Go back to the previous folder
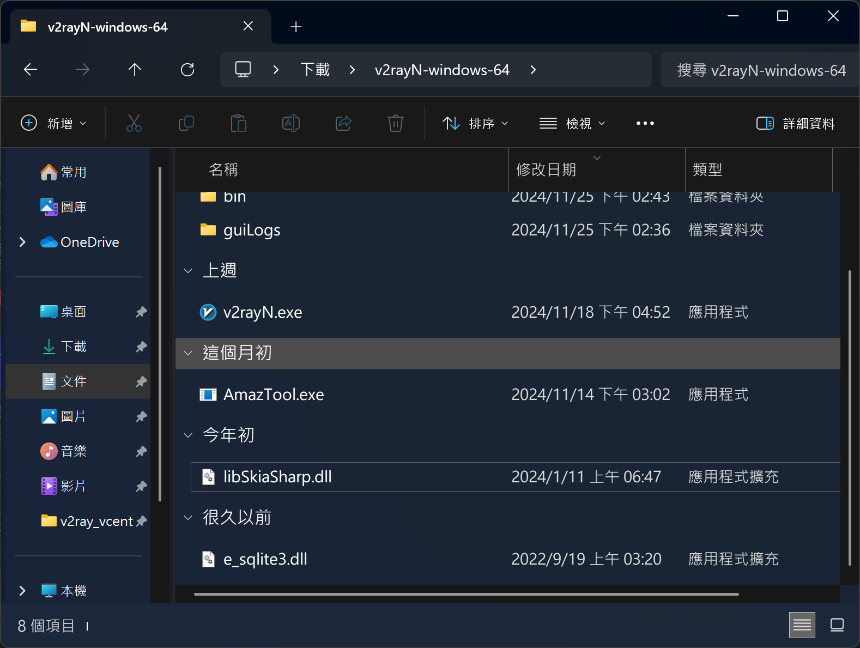The width and height of the screenshot is (860, 648). tap(31, 70)
